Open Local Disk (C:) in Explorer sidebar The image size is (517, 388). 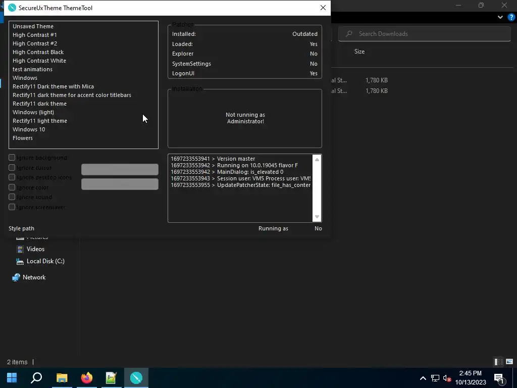pos(40,261)
